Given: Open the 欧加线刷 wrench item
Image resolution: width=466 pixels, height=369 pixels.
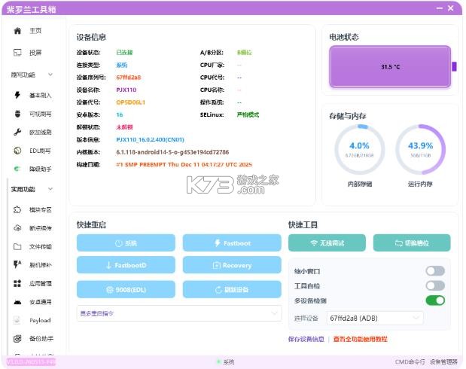Looking at the screenshot, I should point(32,132).
